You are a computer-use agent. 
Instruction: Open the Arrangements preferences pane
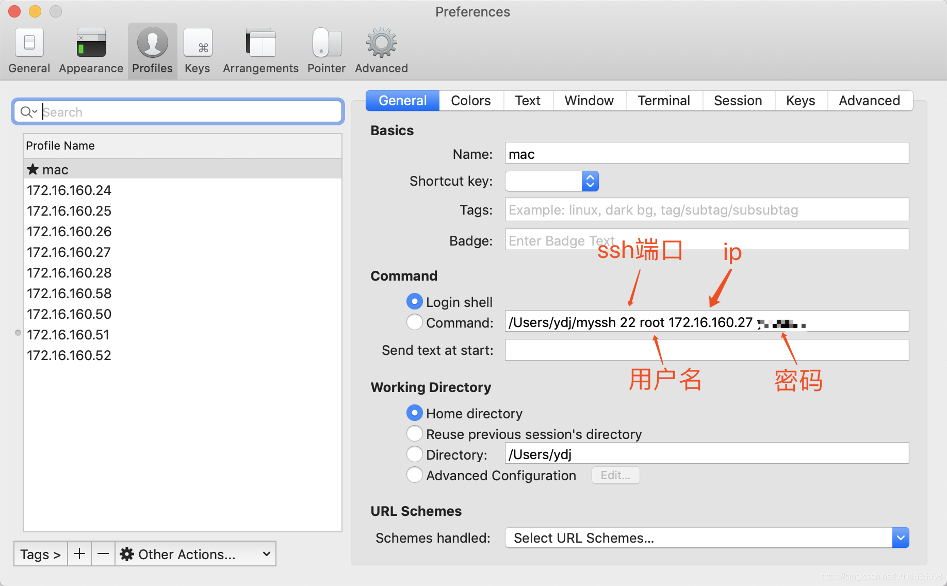point(260,49)
